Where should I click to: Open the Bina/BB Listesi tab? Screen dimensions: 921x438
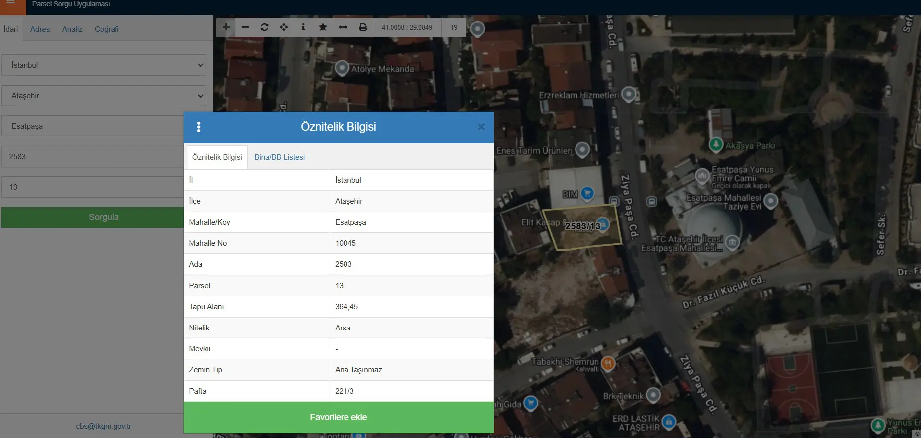tap(280, 157)
